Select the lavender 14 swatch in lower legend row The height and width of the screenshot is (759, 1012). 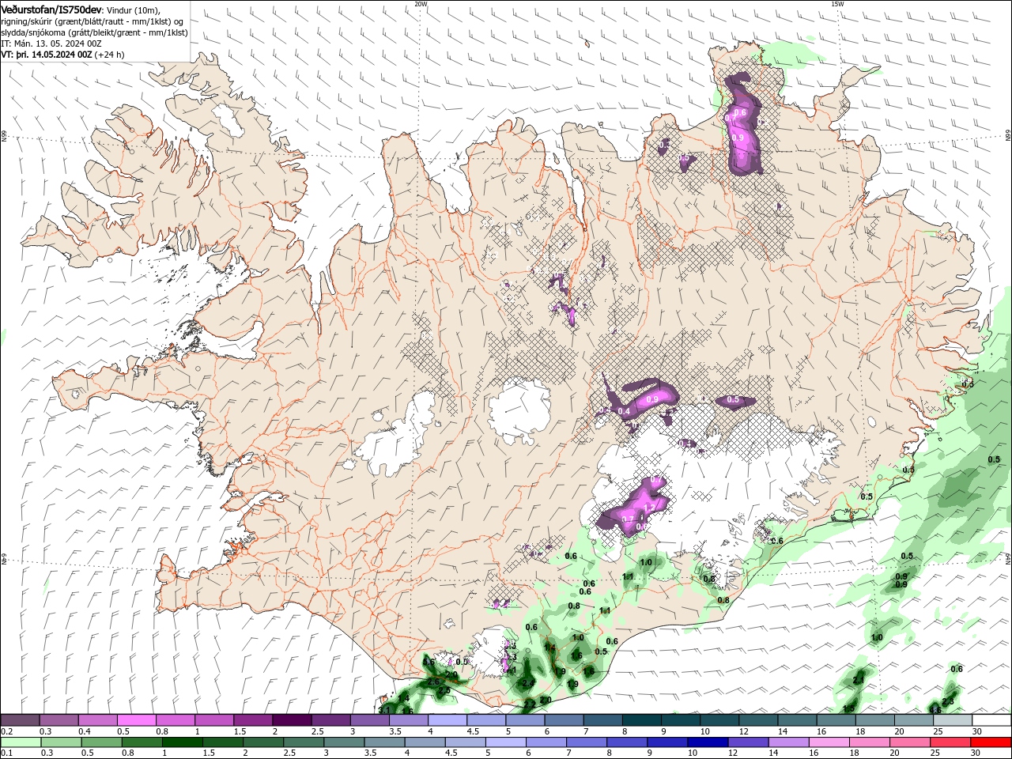789,742
